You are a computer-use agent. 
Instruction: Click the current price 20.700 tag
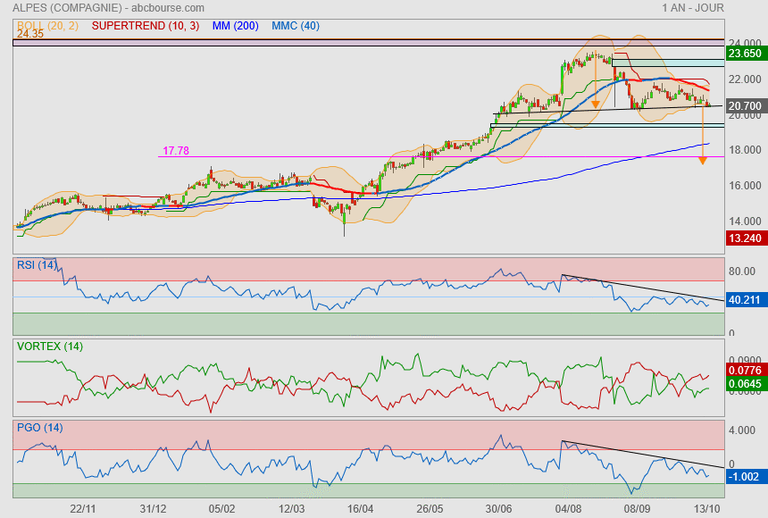pyautogui.click(x=745, y=106)
